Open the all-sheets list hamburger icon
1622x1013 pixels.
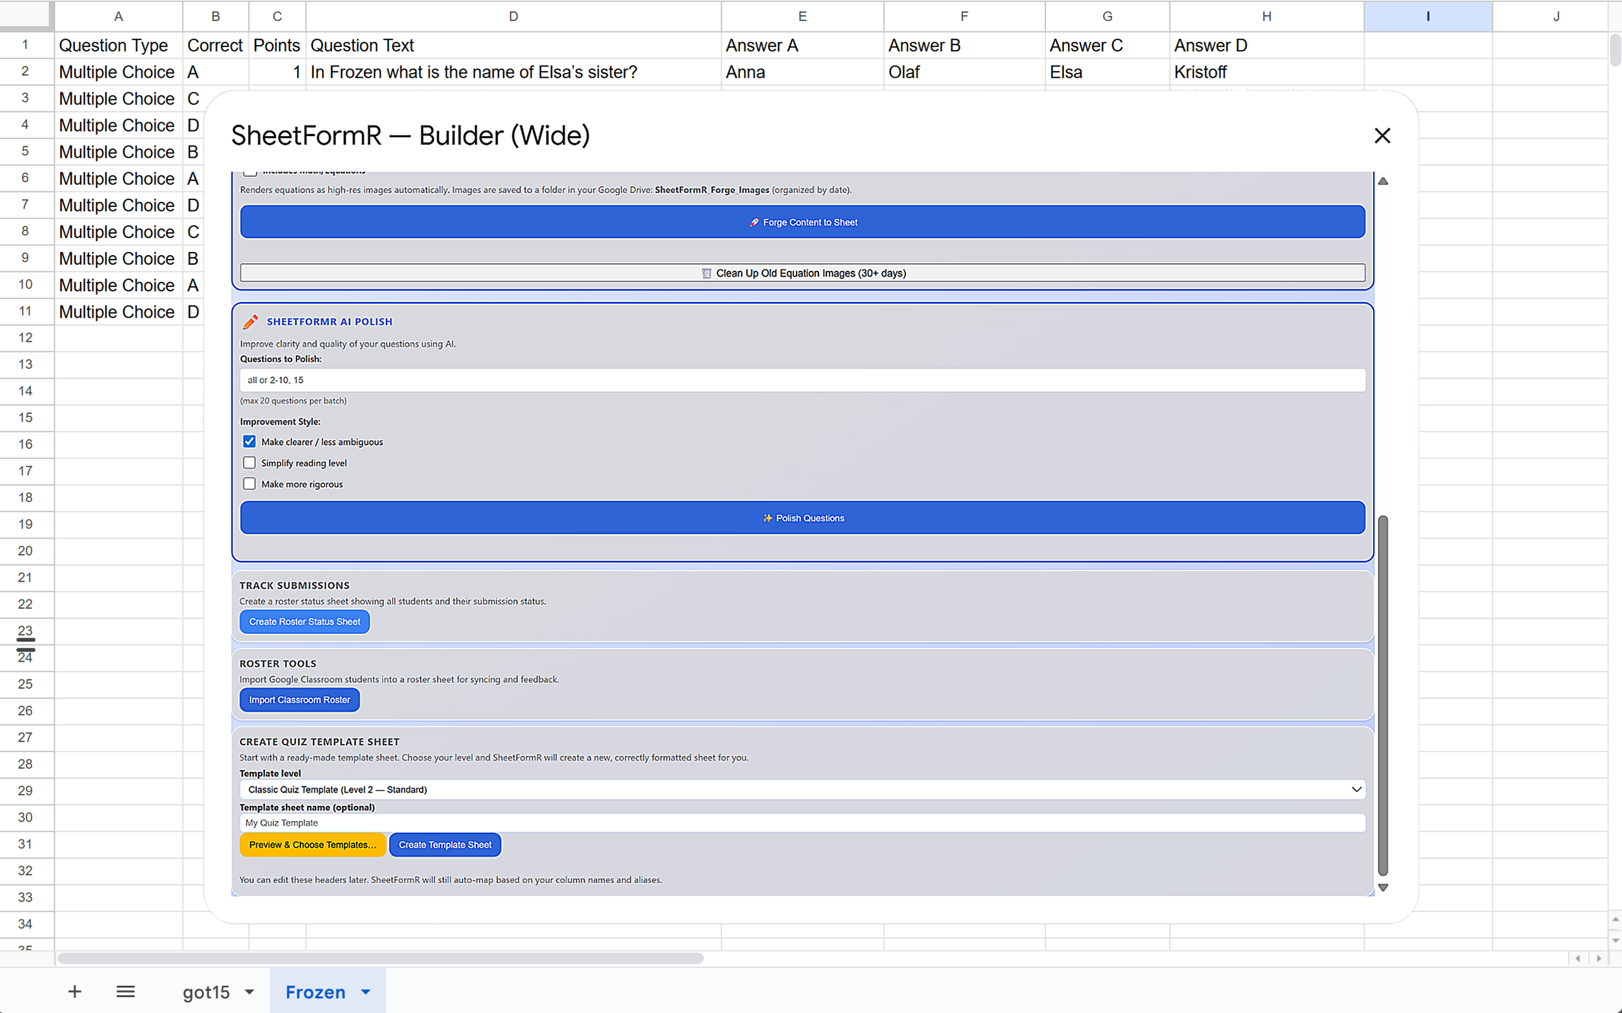point(125,991)
